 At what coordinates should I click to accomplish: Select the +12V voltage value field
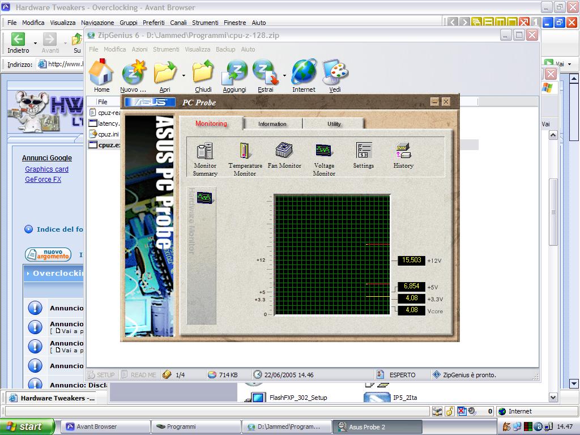tap(411, 261)
